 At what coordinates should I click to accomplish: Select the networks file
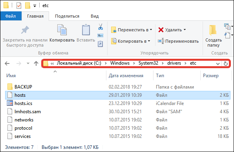118,120
